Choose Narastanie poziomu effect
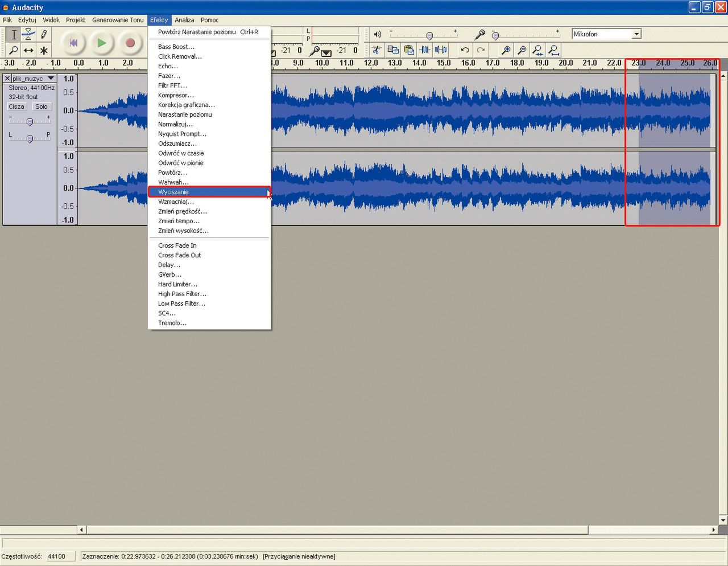Image resolution: width=728 pixels, height=566 pixels. tap(209, 114)
